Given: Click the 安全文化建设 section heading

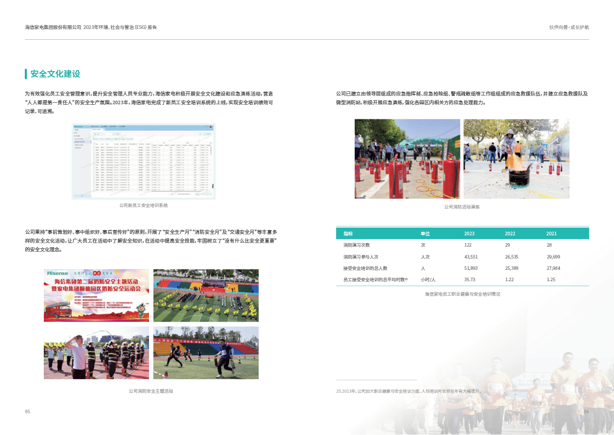Looking at the screenshot, I should (x=55, y=74).
